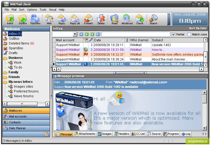Click the attachment paperclip column header
The width and height of the screenshot is (211, 146).
coord(127,40)
